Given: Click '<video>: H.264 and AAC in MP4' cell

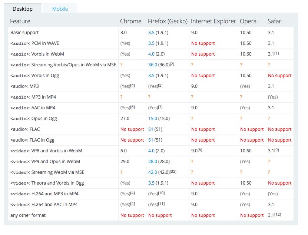Looking at the screenshot, I should (x=63, y=205).
